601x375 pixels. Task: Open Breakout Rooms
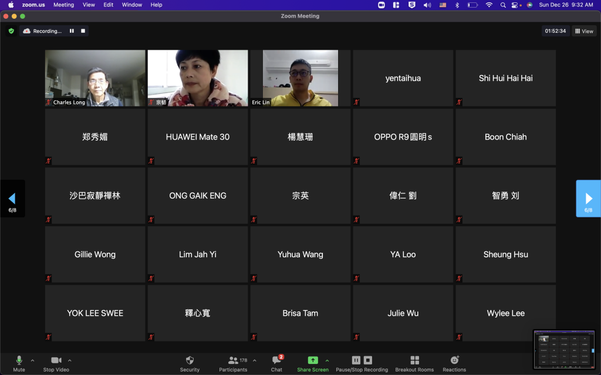[x=414, y=360]
